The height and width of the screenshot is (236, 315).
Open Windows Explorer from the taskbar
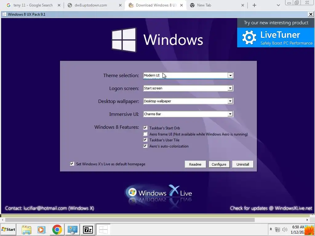(26, 230)
